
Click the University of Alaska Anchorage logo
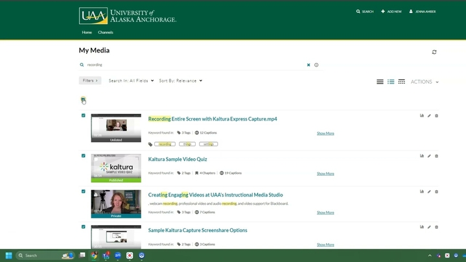point(128,16)
